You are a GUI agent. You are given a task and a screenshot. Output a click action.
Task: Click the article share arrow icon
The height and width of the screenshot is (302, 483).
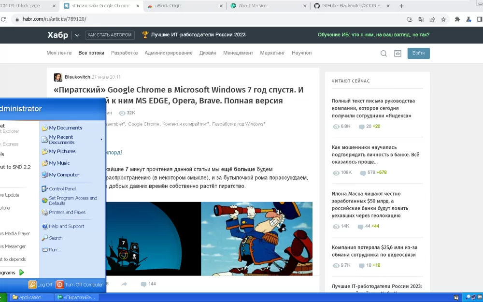pyautogui.click(x=124, y=284)
